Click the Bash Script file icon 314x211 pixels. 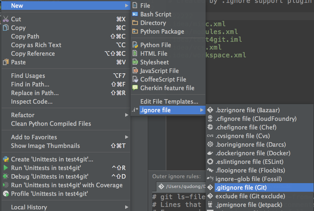135,14
